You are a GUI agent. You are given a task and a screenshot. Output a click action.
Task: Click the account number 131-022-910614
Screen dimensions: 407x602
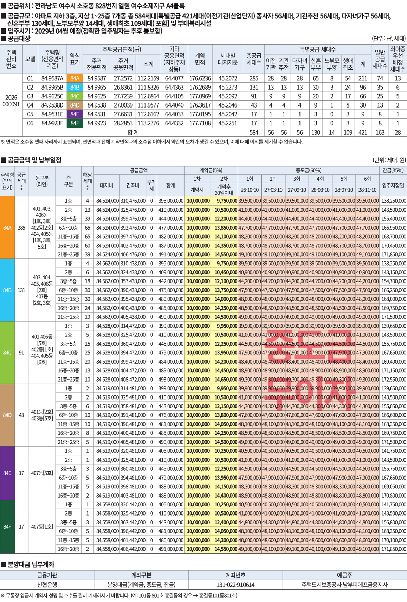[x=235, y=585]
